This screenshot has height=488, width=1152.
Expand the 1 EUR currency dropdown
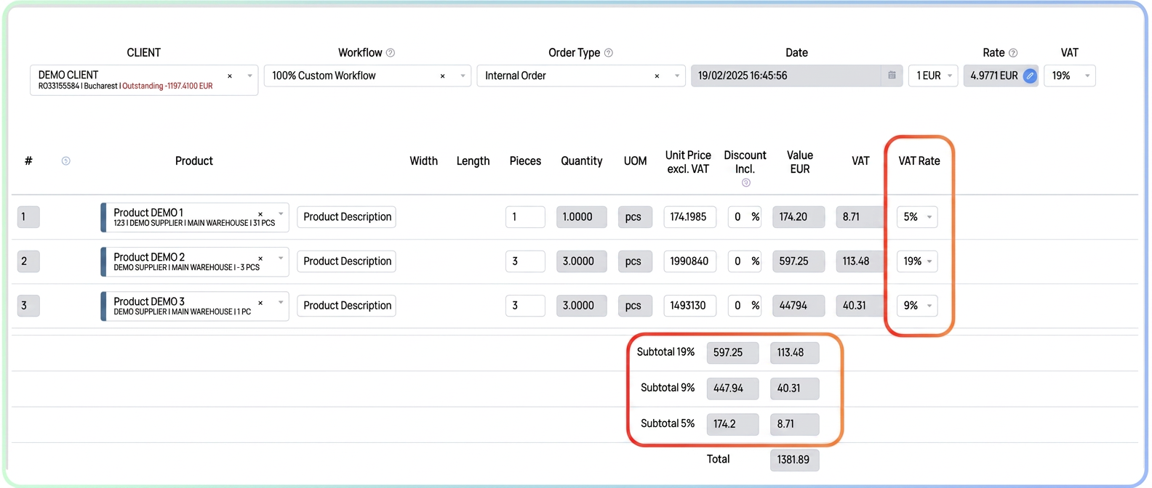pyautogui.click(x=933, y=76)
